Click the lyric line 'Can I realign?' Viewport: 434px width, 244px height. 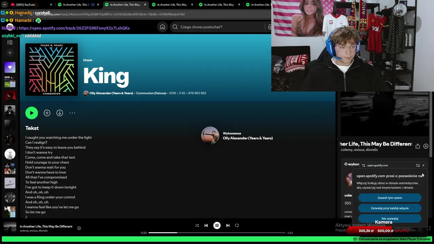[36, 142]
